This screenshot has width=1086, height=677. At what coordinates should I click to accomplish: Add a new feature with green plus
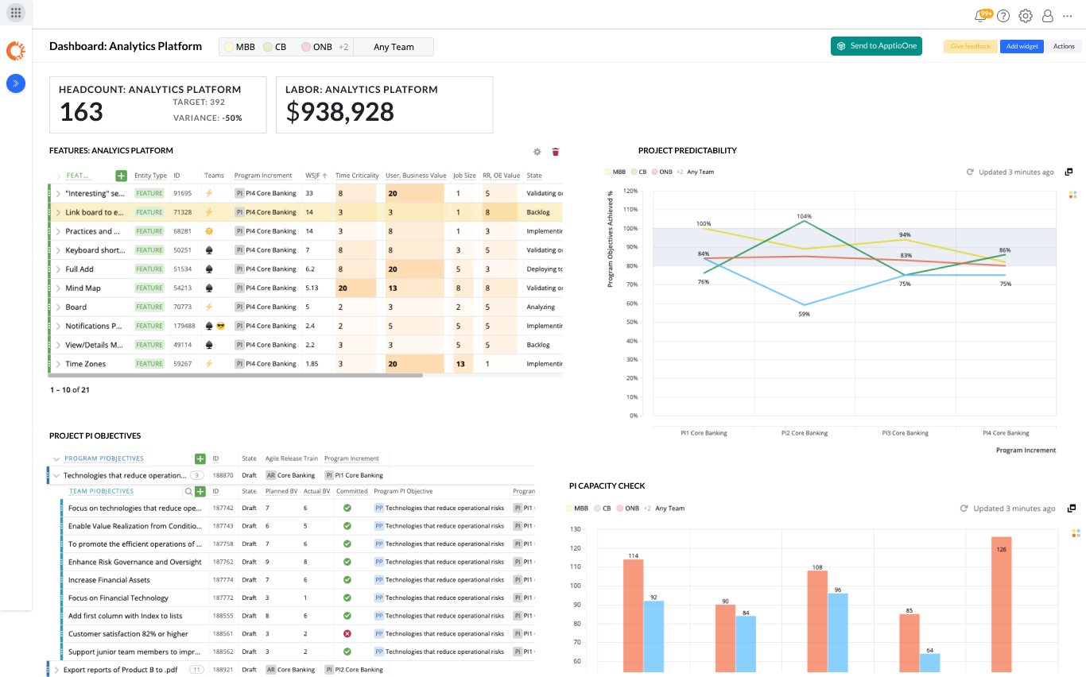click(121, 176)
